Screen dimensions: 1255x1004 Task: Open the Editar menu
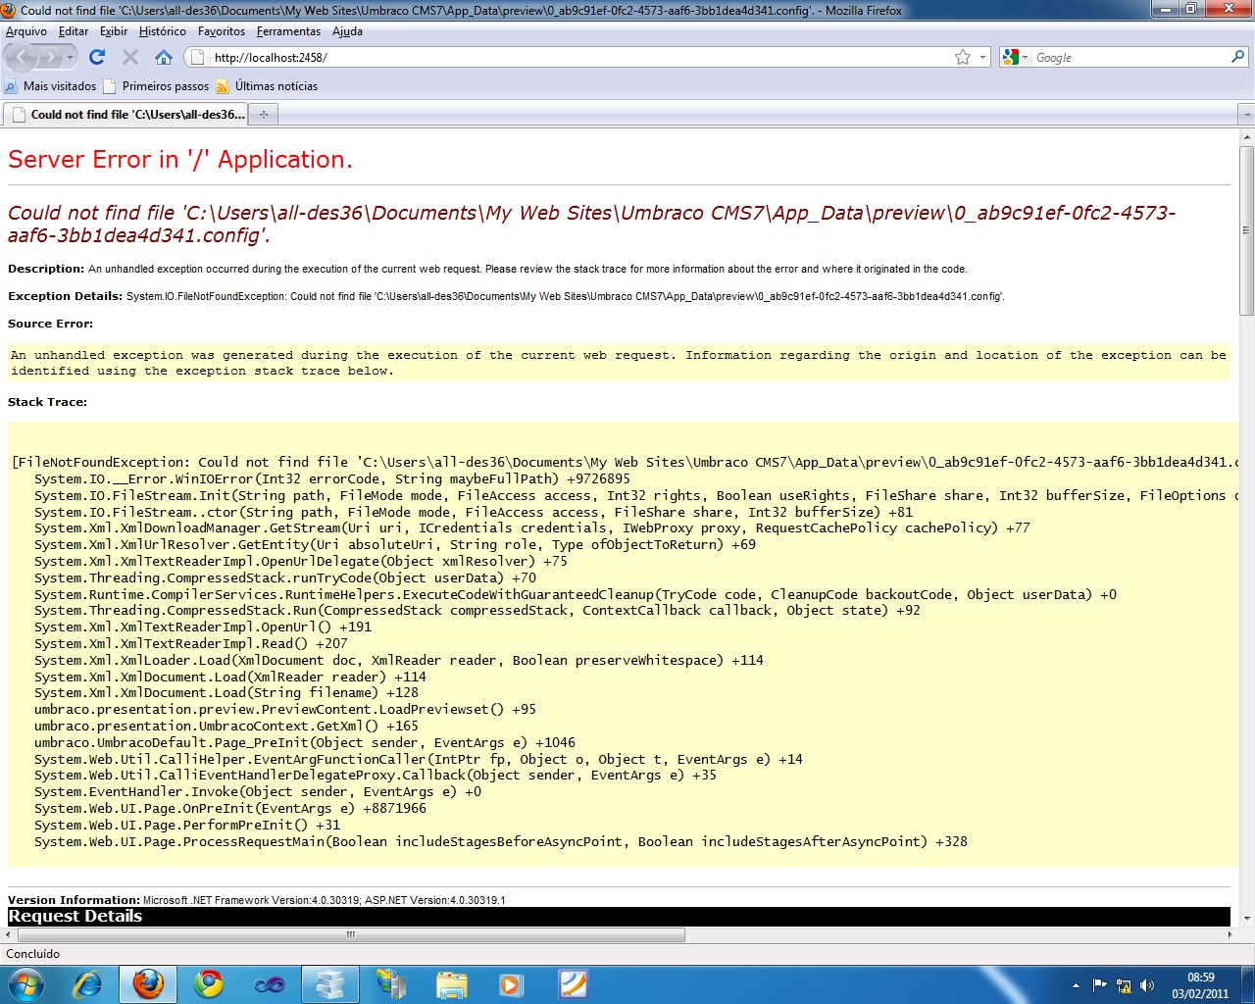tap(74, 31)
